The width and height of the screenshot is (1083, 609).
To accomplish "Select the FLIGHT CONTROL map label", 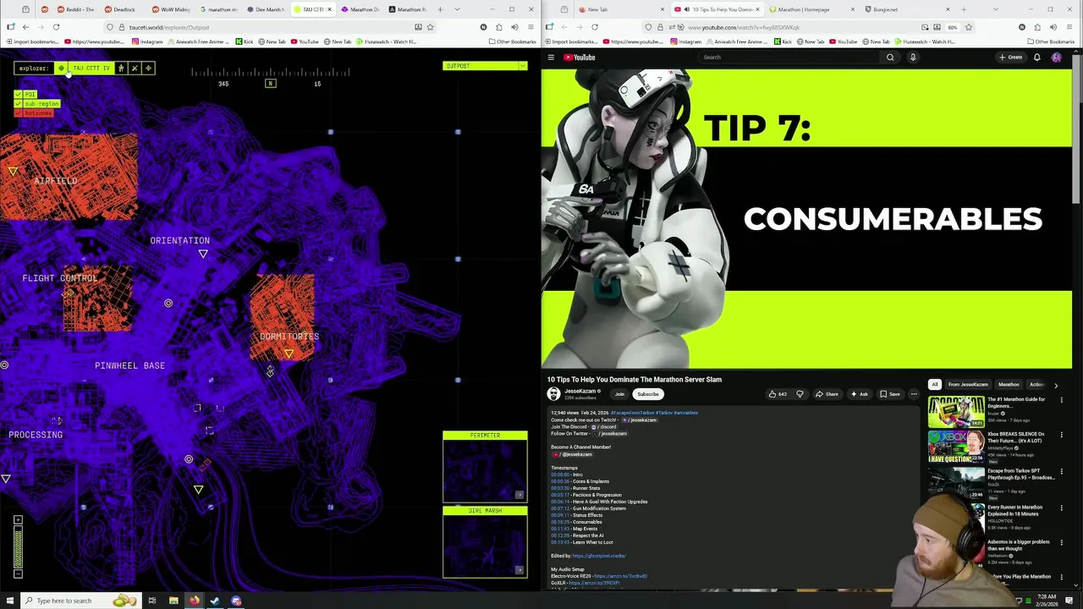I will point(59,277).
